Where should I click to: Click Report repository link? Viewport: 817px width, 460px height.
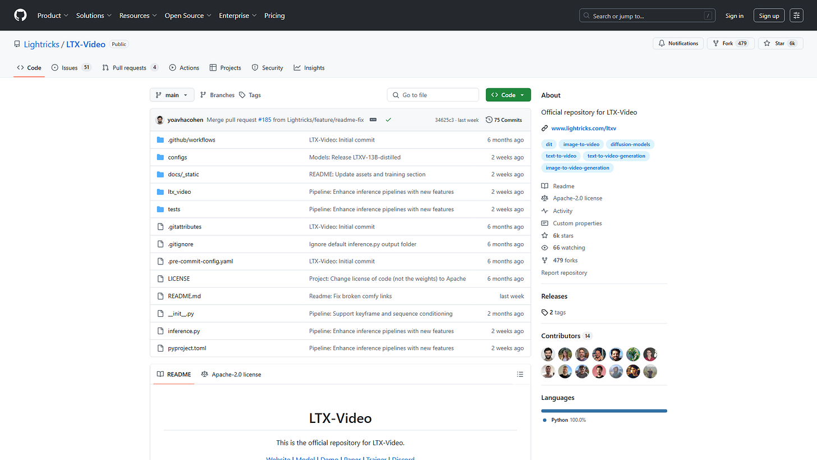click(564, 273)
